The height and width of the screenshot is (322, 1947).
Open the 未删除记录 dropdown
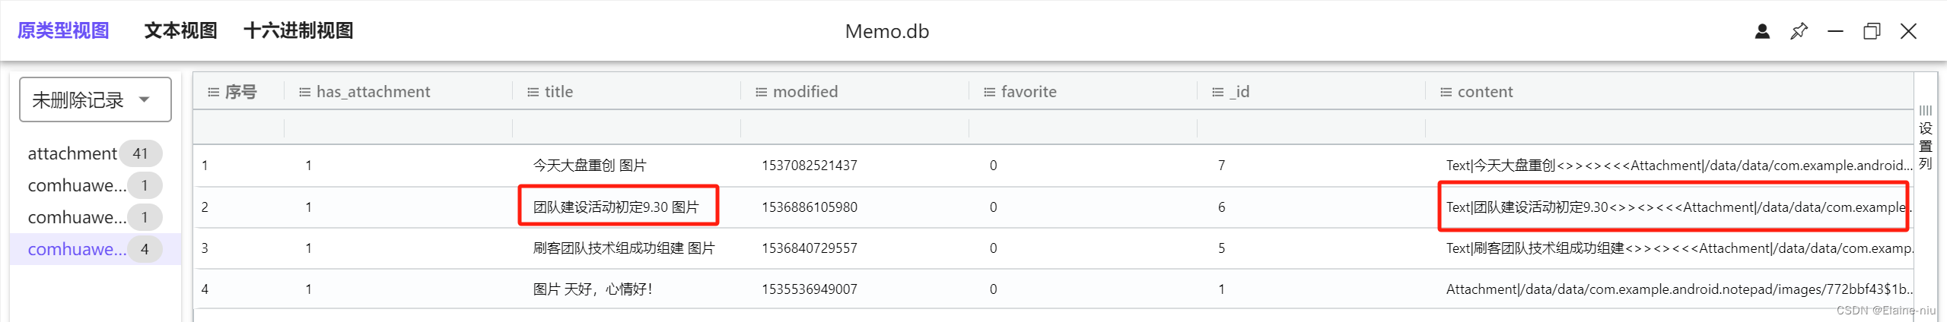point(95,99)
